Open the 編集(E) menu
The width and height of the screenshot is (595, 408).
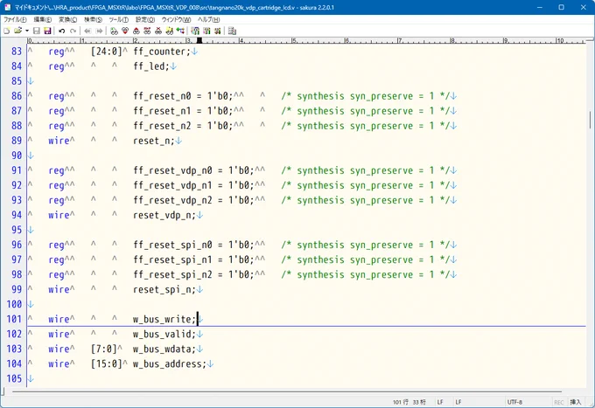pyautogui.click(x=43, y=19)
